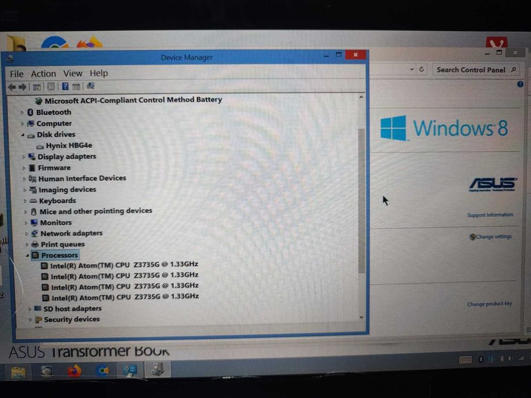Focus the Search Control Panel field

click(x=476, y=70)
